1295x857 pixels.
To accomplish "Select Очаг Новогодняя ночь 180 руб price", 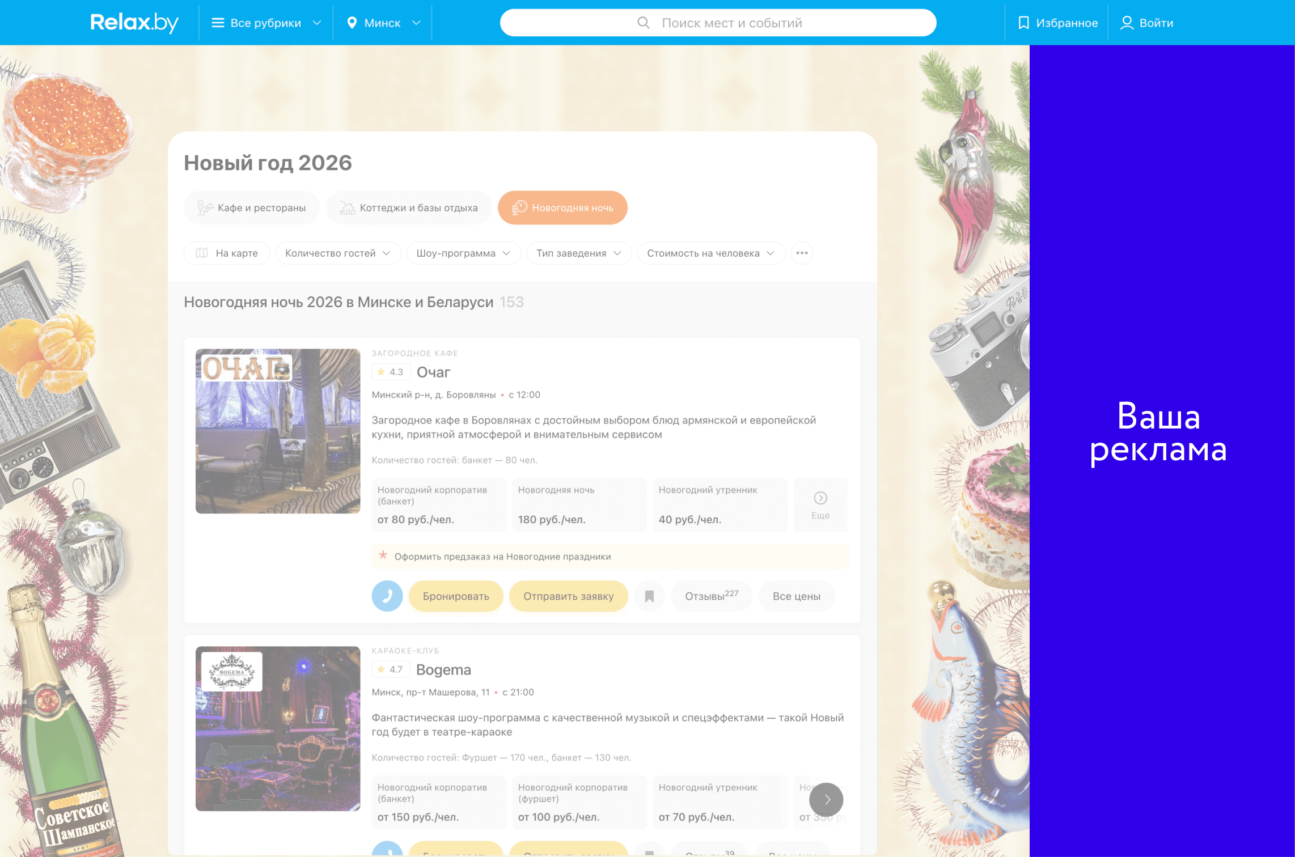I will [x=579, y=504].
